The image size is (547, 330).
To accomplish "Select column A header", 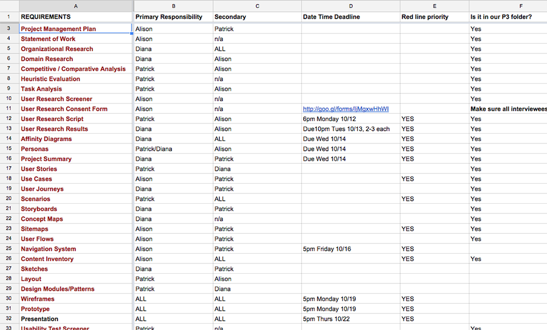I will 76,6.
